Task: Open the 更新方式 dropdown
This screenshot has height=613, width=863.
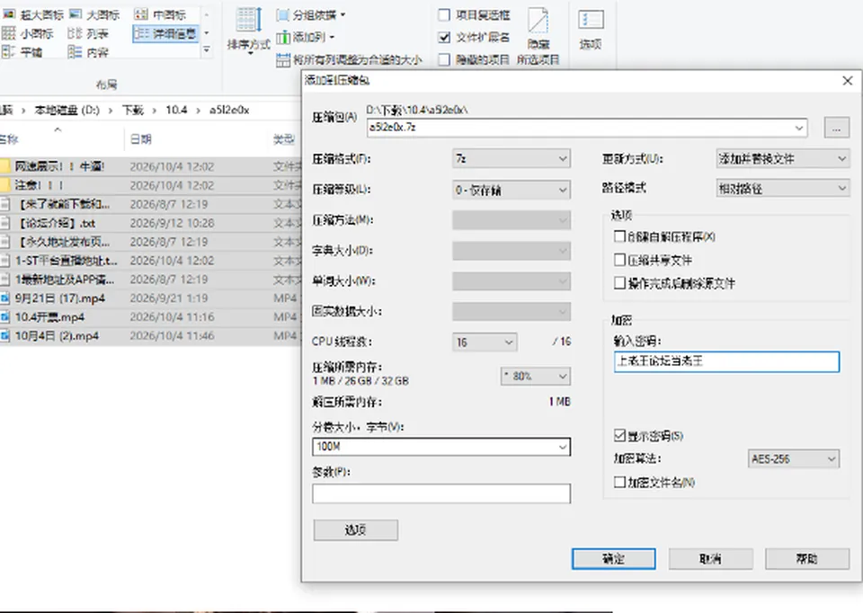Action: pyautogui.click(x=783, y=159)
